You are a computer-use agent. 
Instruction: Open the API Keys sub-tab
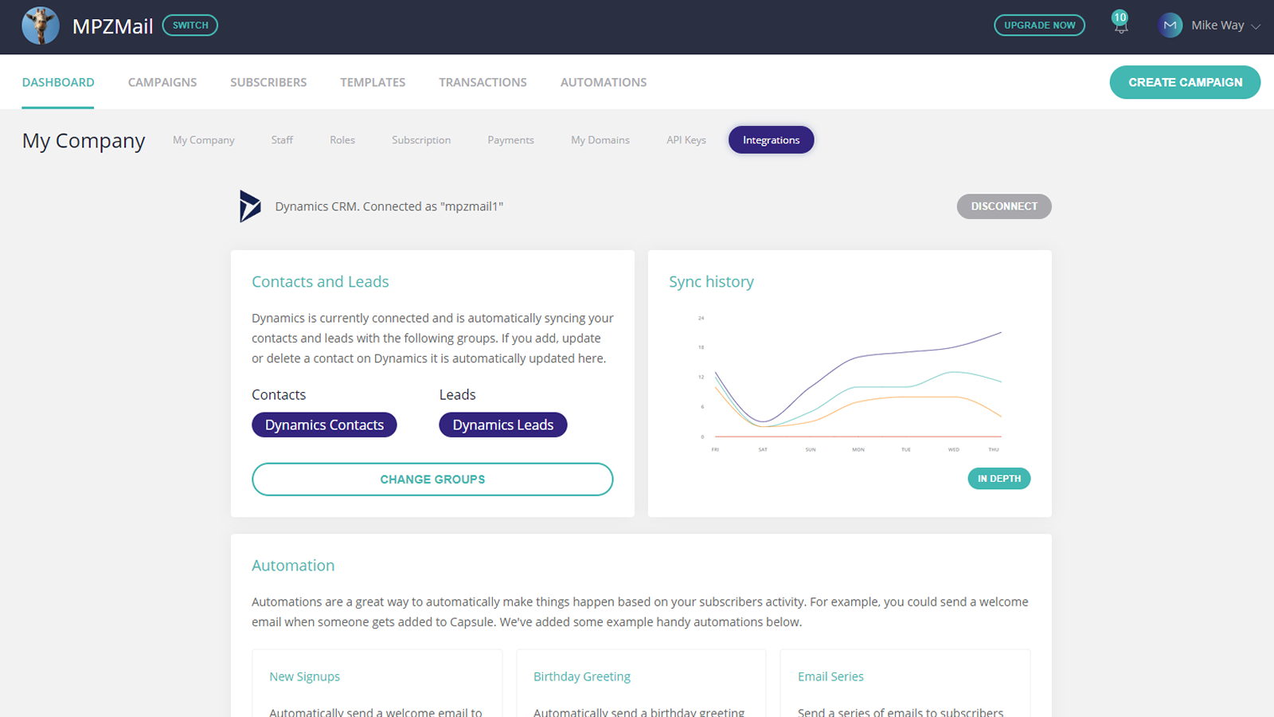[686, 140]
